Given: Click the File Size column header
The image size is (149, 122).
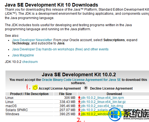Looking at the screenshot, I should pyautogui.click(x=65, y=94).
